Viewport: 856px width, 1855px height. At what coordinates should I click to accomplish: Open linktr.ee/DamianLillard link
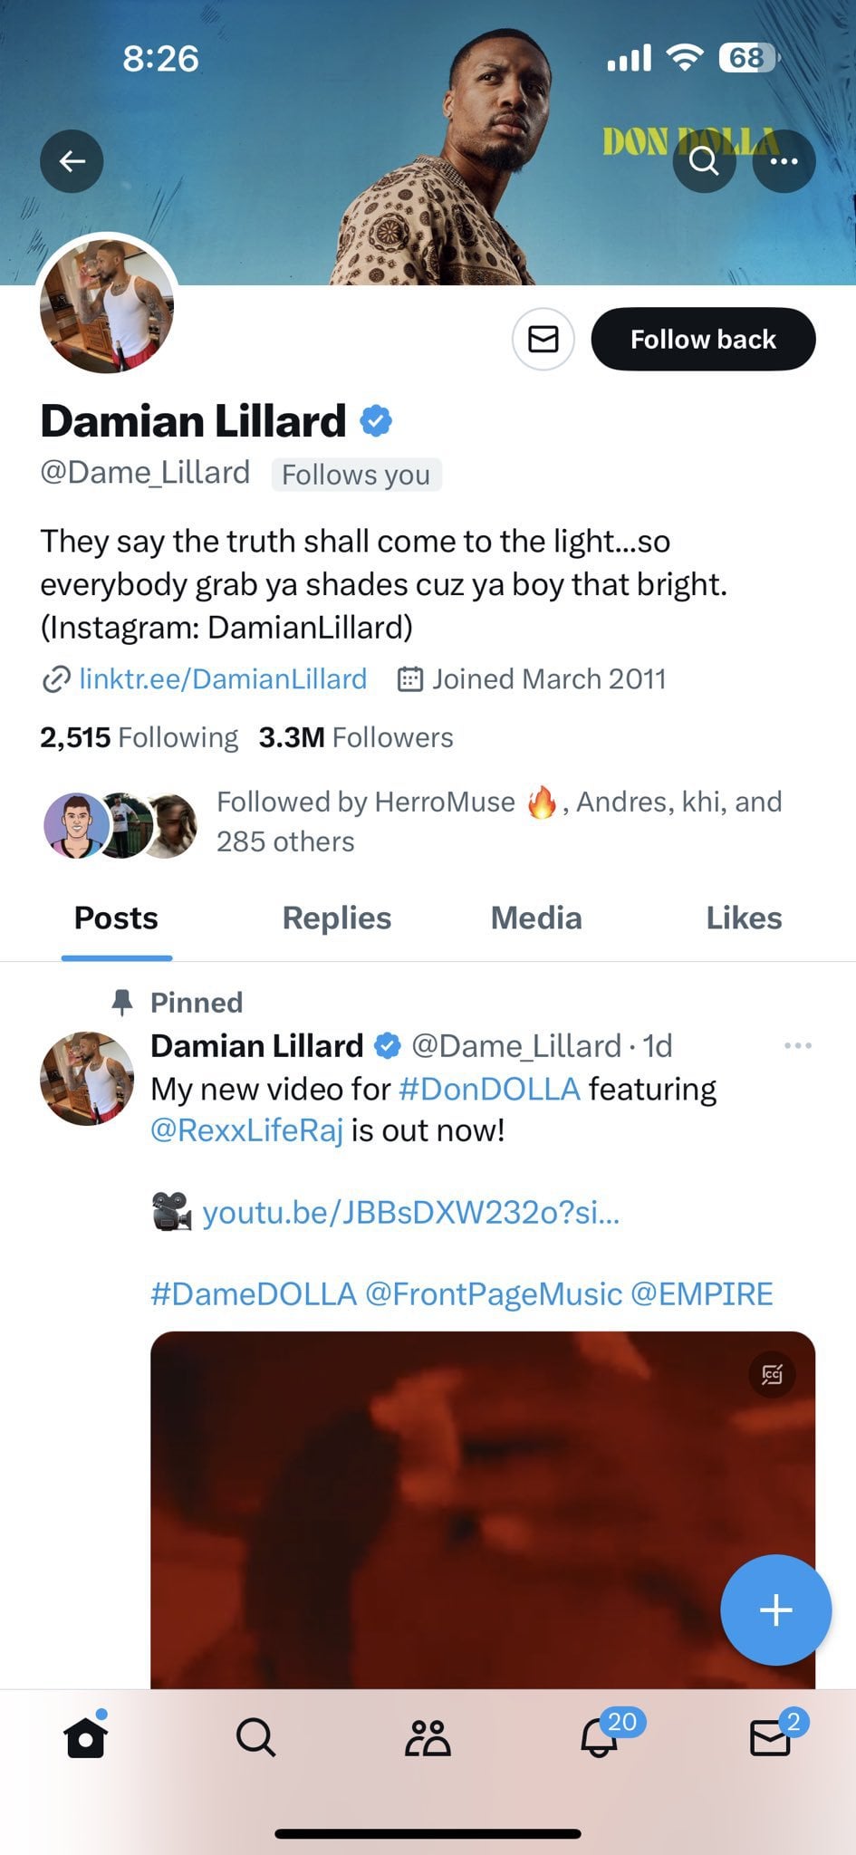223,679
